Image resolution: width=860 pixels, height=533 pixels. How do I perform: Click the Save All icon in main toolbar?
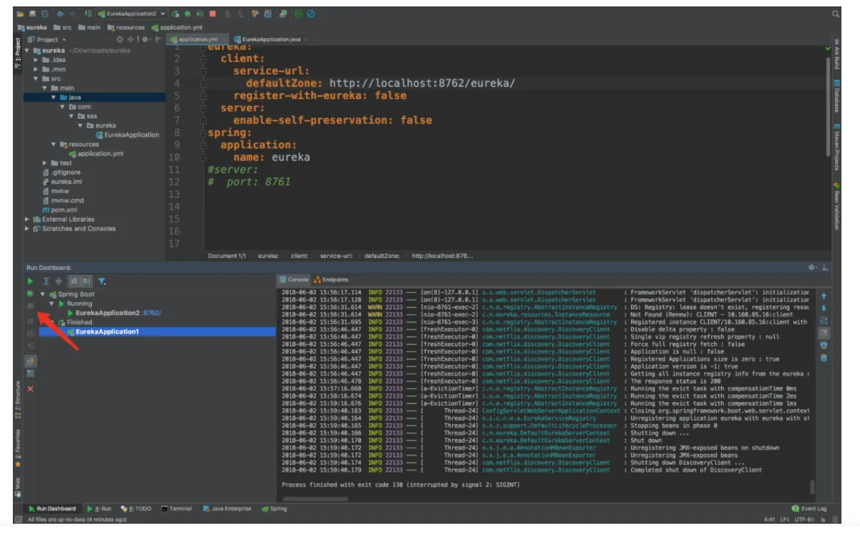click(33, 14)
